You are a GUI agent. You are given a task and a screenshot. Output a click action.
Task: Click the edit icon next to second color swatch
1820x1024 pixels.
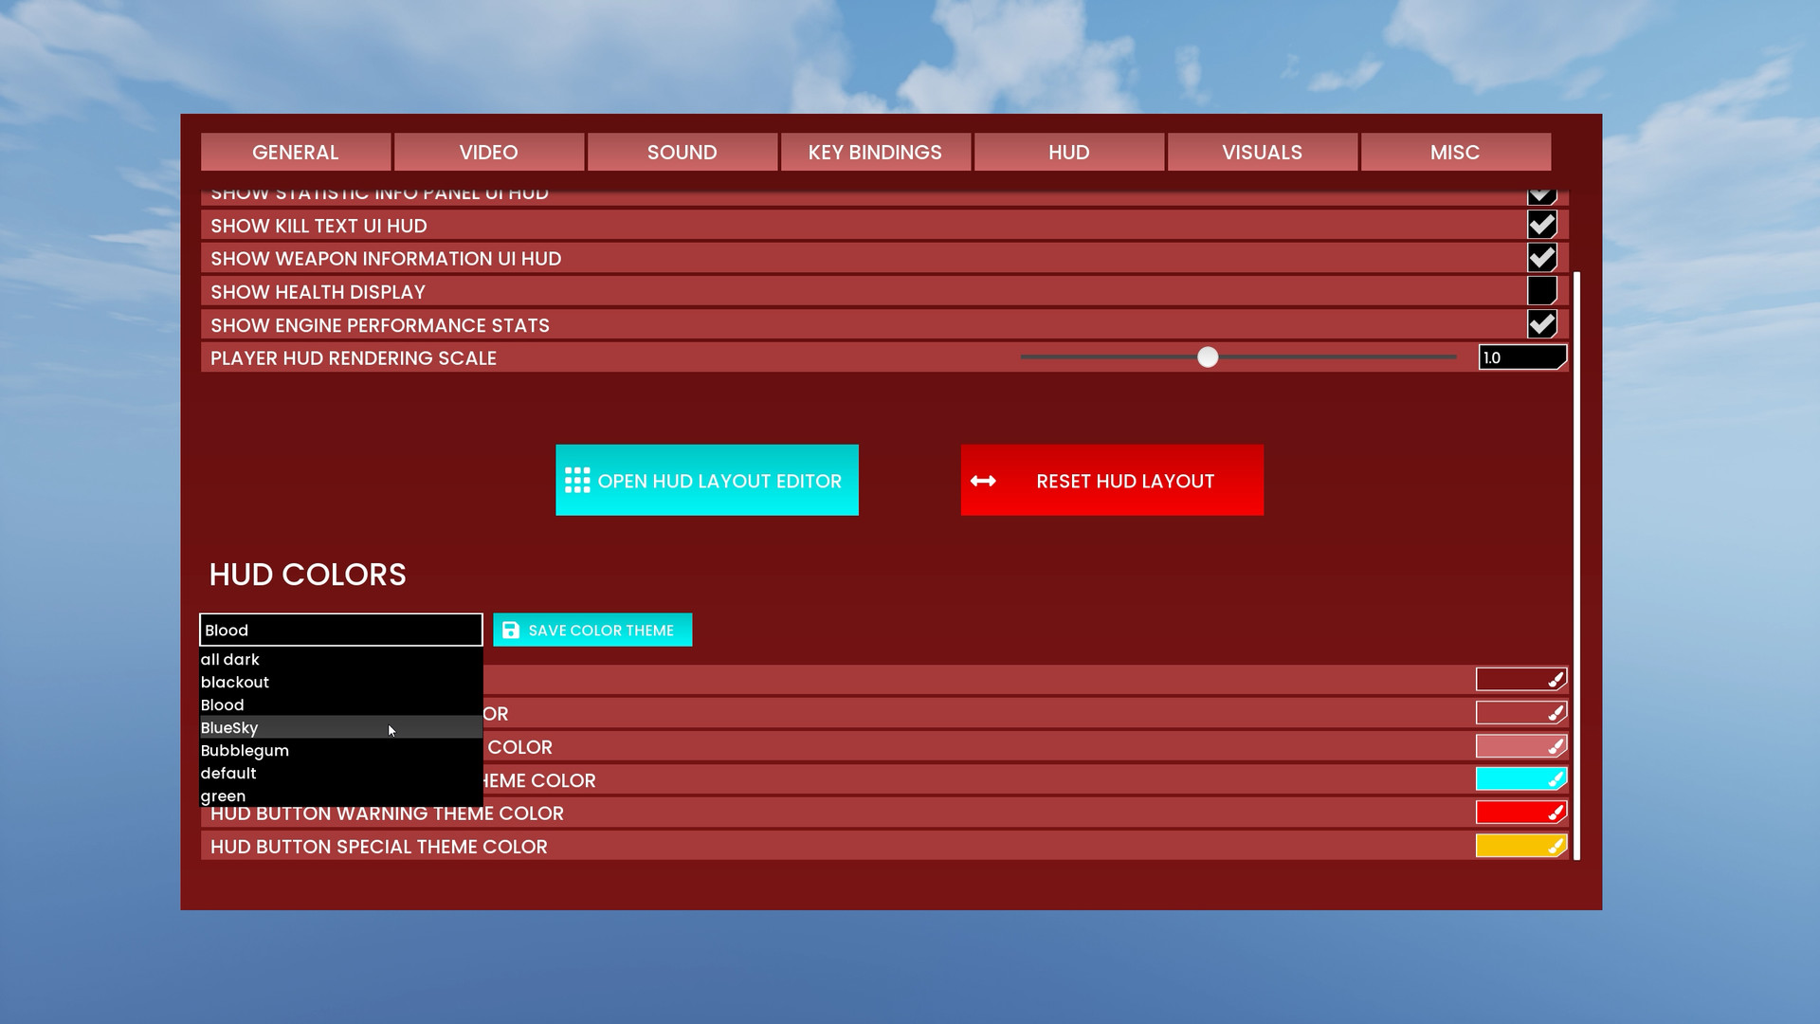pyautogui.click(x=1556, y=713)
